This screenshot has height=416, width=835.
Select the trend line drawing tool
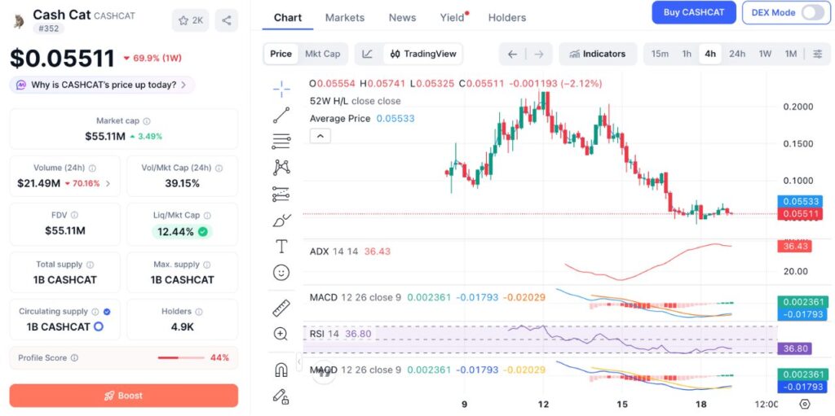pyautogui.click(x=281, y=115)
